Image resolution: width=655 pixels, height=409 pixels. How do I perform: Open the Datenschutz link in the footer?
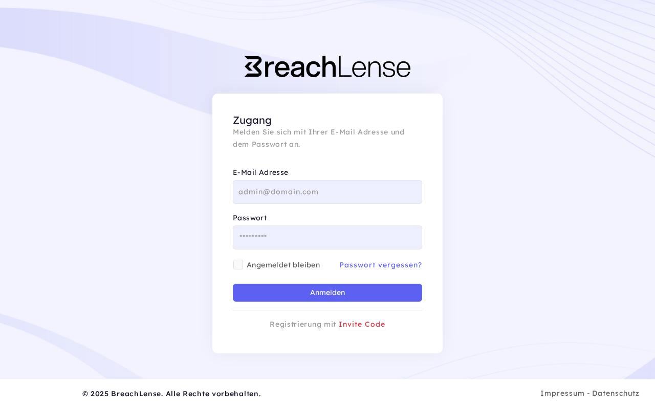tap(616, 393)
